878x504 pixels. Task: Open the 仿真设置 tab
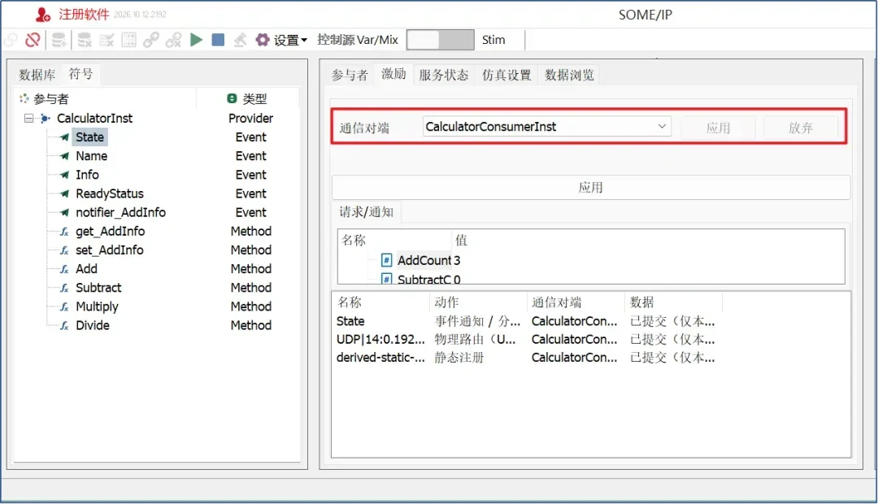(x=506, y=75)
